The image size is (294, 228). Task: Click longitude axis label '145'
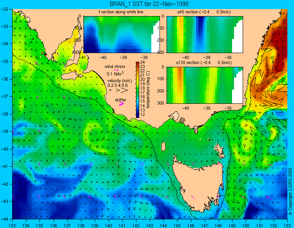pyautogui.click(x=177, y=225)
